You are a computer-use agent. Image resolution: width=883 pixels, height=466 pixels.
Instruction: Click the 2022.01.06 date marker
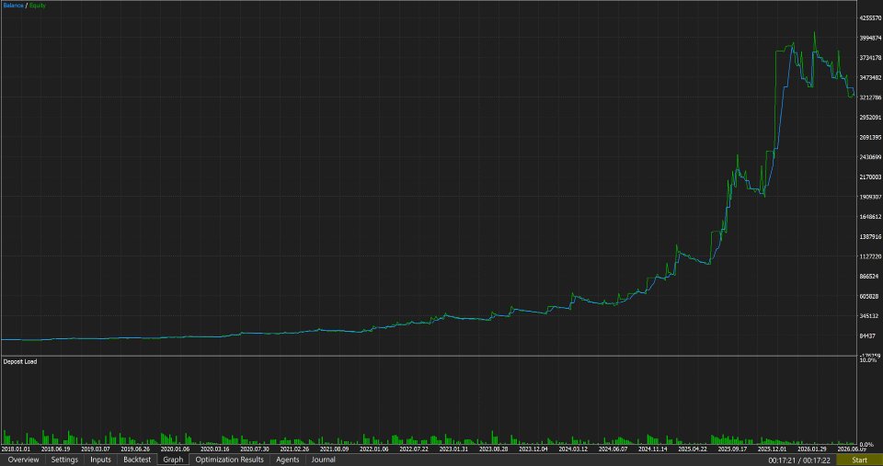(x=374, y=449)
